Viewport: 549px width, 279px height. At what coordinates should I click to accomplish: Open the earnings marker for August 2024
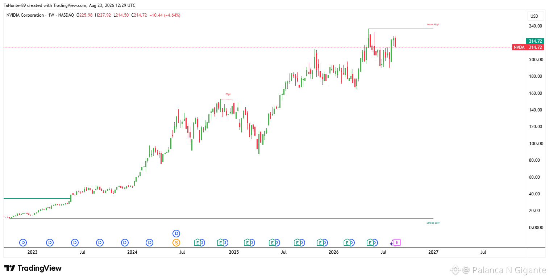(197, 242)
